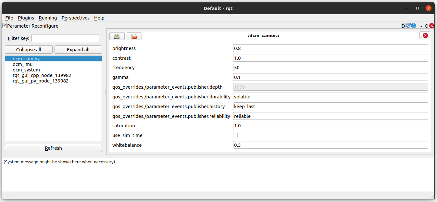Select dcm_imu in the node list
Screen dimensions: 437x202
click(x=22, y=64)
